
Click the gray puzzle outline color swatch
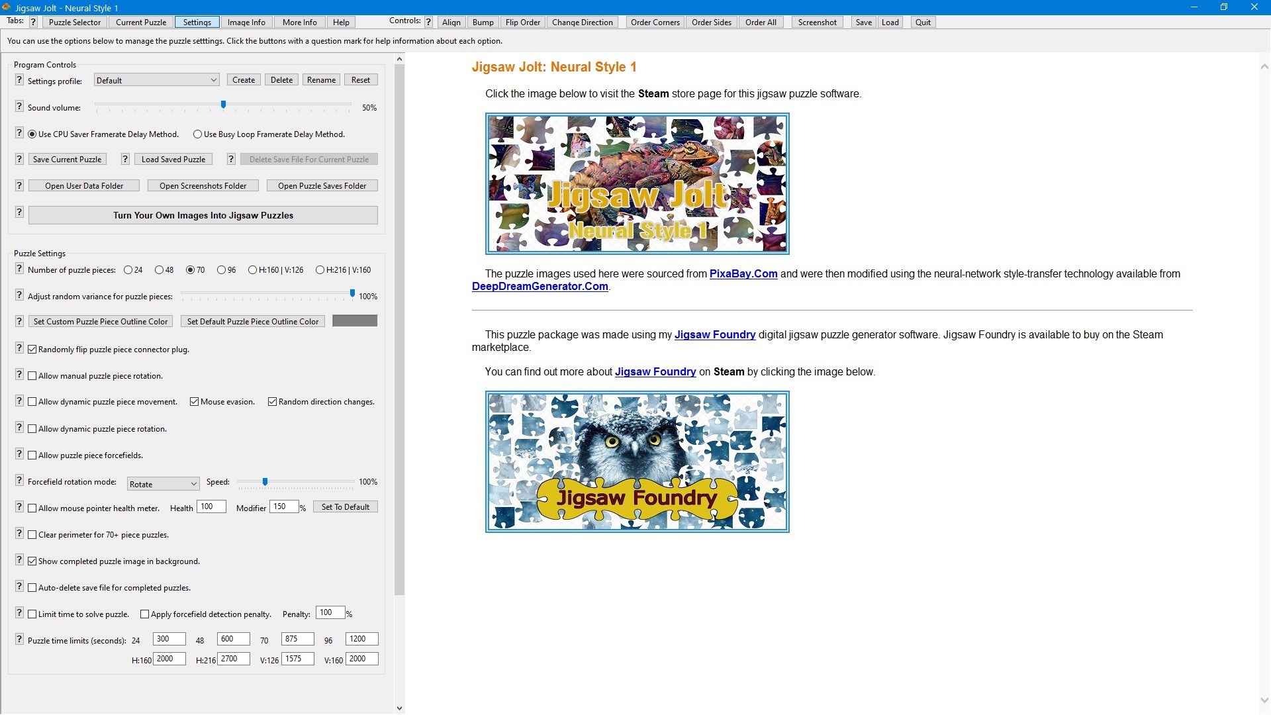coord(355,321)
